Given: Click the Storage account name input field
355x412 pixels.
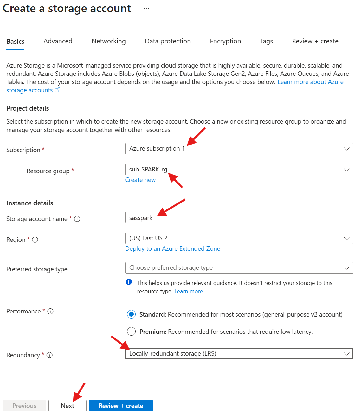Looking at the screenshot, I should [x=239, y=218].
